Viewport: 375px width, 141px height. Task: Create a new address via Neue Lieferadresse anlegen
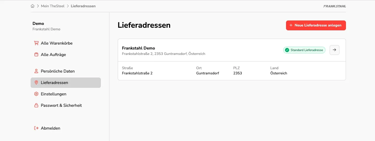[316, 25]
